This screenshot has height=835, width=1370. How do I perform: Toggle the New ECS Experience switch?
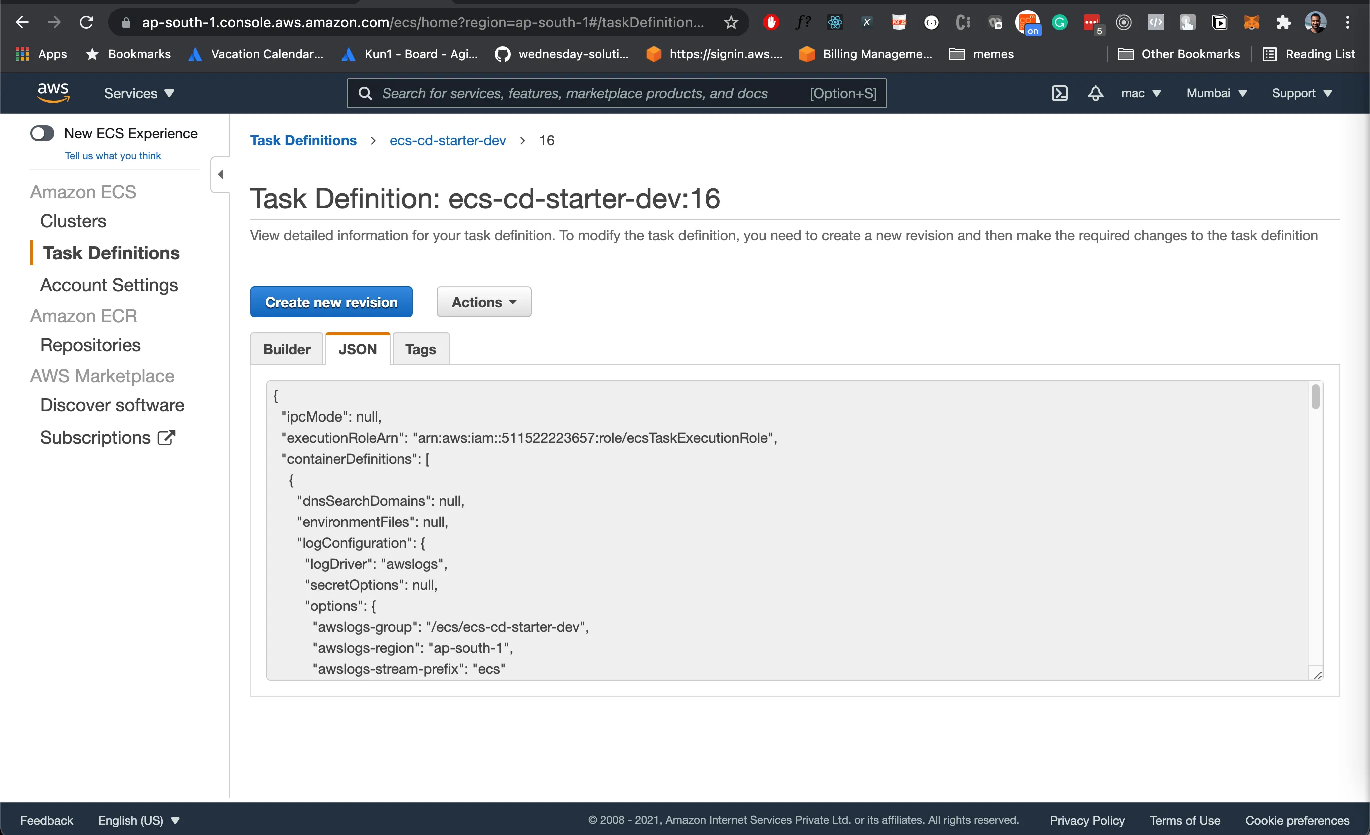[x=42, y=134]
